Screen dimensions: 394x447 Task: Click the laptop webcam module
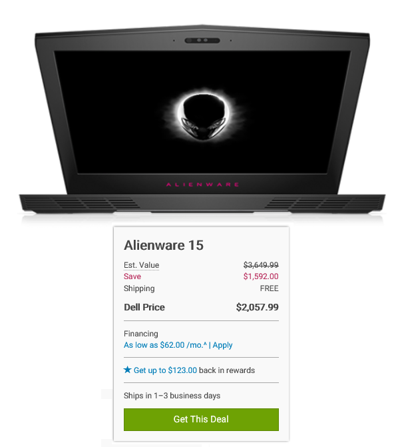(202, 41)
